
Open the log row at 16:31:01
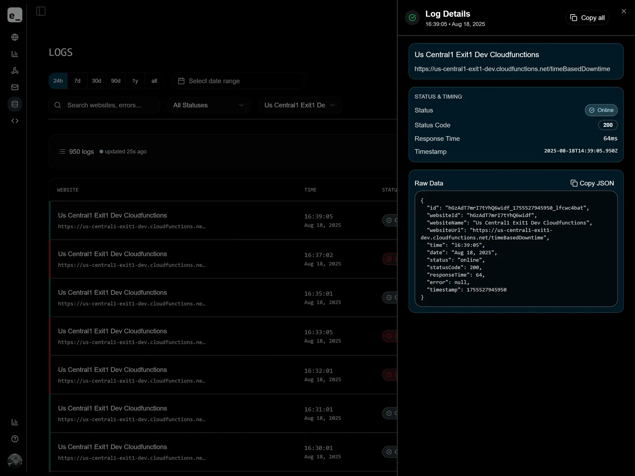pos(223,413)
